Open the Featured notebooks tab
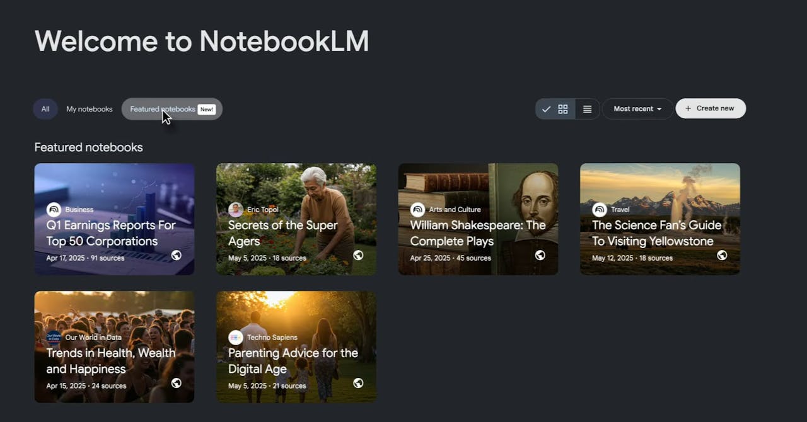Viewport: 807px width, 422px height. (x=172, y=109)
